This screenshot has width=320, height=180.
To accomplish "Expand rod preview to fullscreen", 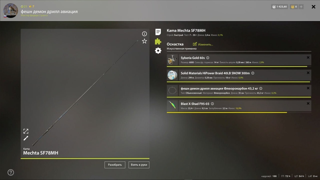I will pyautogui.click(x=26, y=131).
